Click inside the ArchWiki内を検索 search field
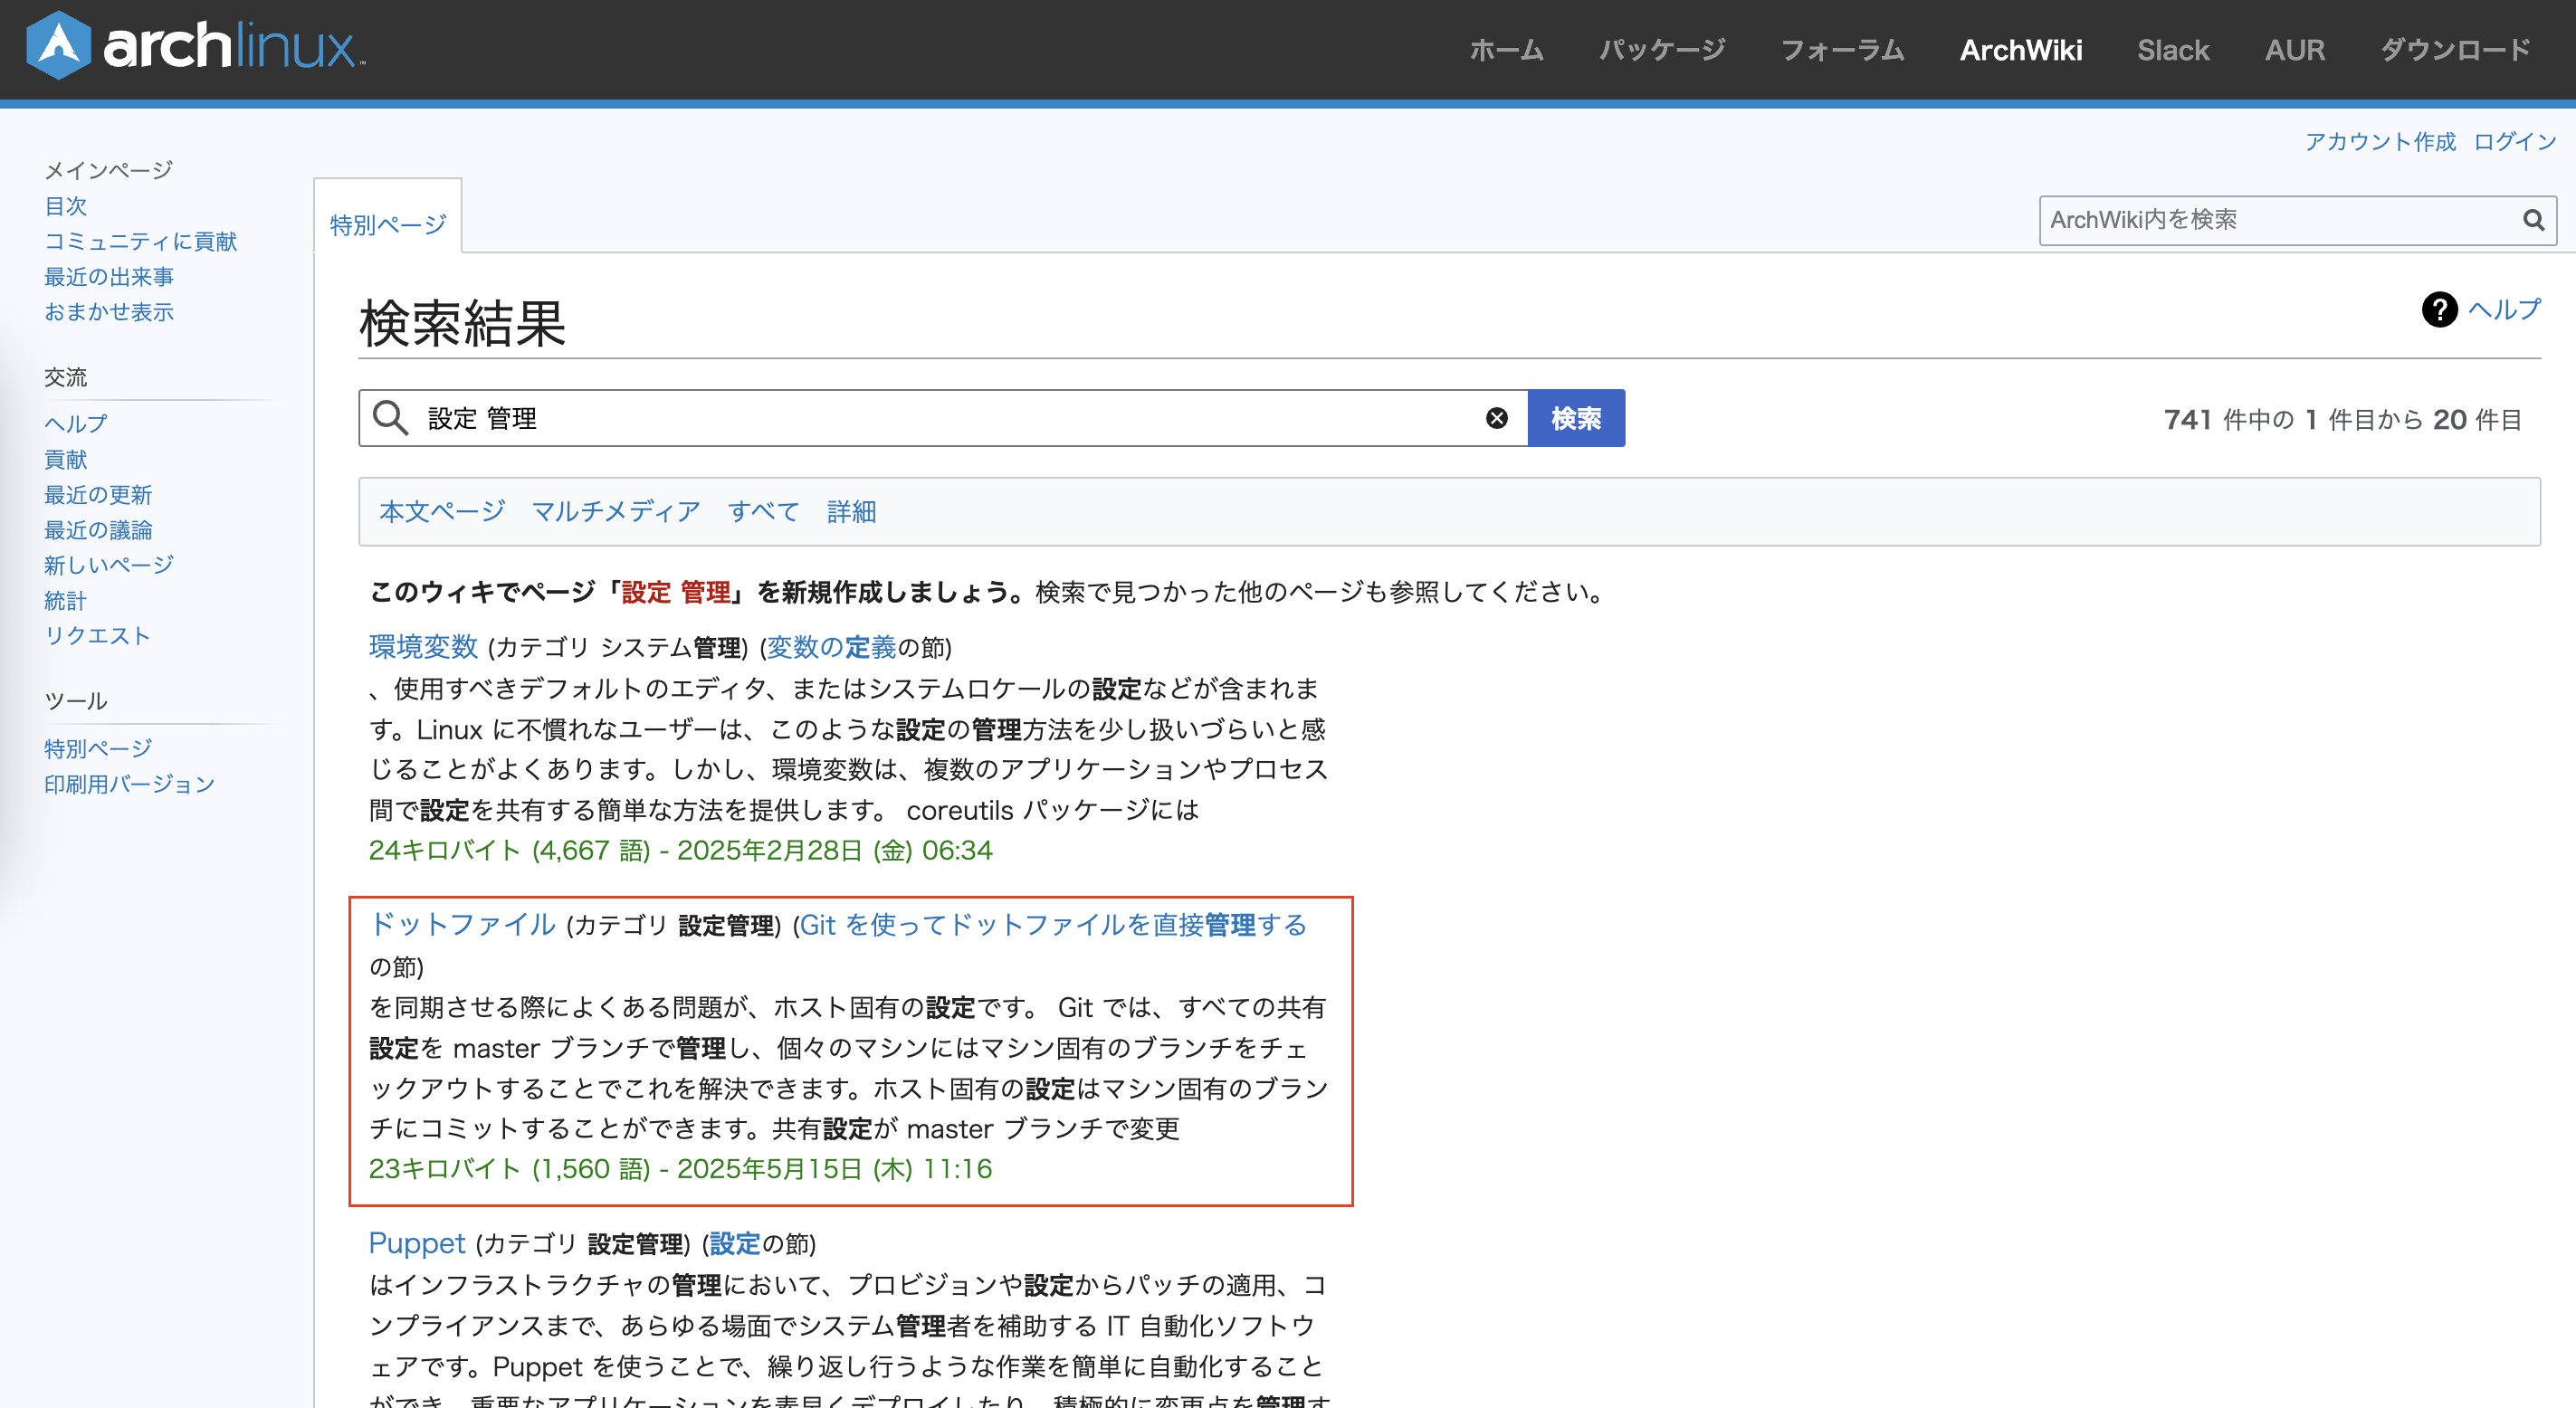 (2250, 220)
